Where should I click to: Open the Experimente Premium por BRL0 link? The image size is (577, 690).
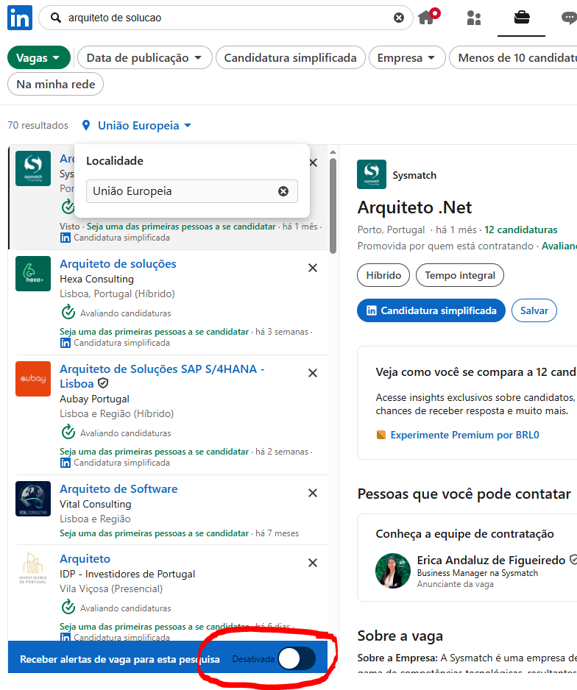tap(464, 435)
